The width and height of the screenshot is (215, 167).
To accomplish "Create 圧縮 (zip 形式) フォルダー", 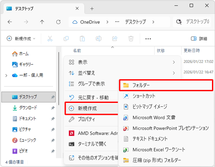I will pos(166,160).
